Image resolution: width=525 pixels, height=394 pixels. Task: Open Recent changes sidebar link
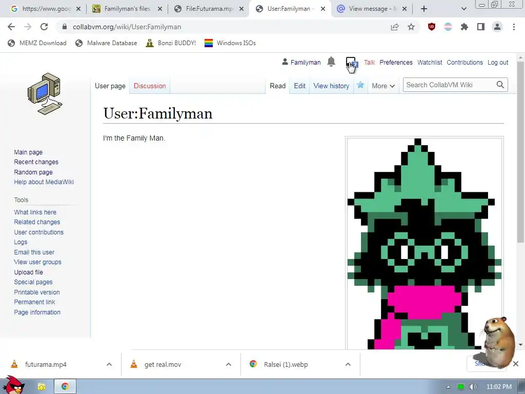pos(36,162)
